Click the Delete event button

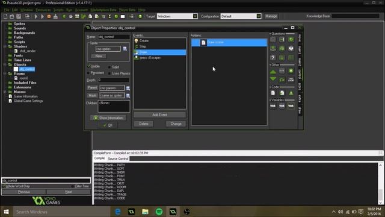pos(144,124)
